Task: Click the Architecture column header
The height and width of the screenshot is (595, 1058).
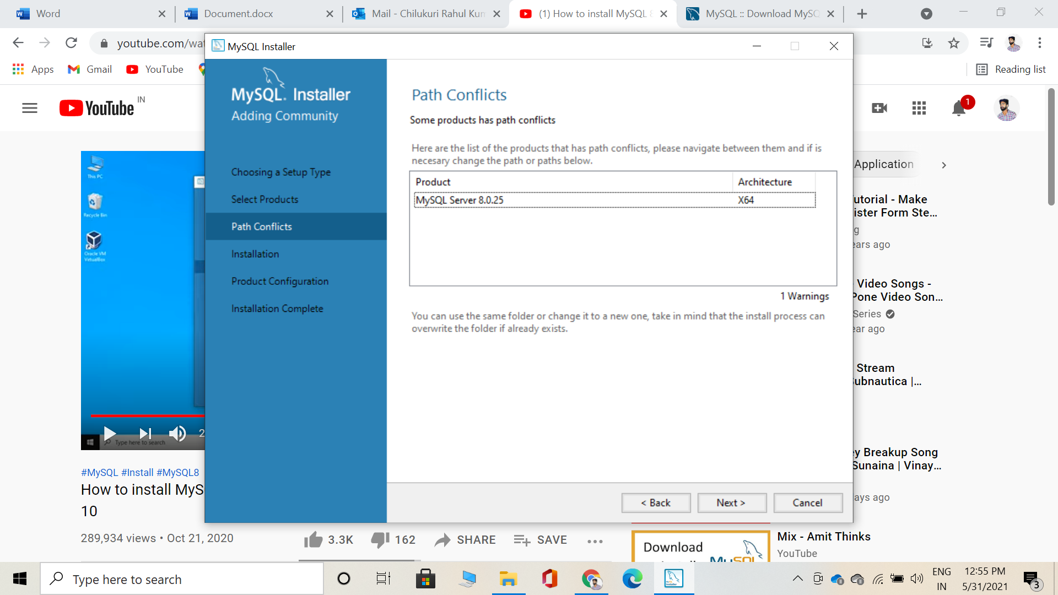Action: [x=774, y=182]
